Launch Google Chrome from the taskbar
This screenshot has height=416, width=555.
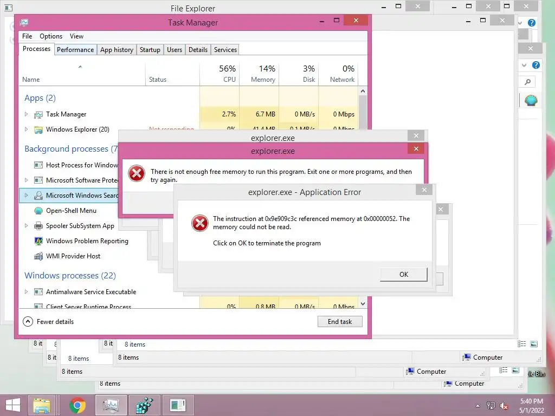coord(77,405)
